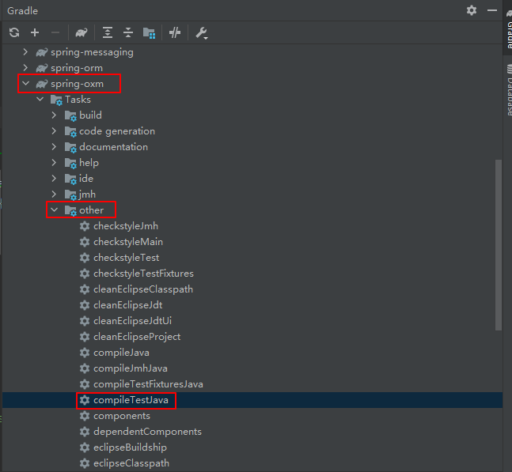
Task: Click the folder icon next to documentation
Action: (70, 147)
